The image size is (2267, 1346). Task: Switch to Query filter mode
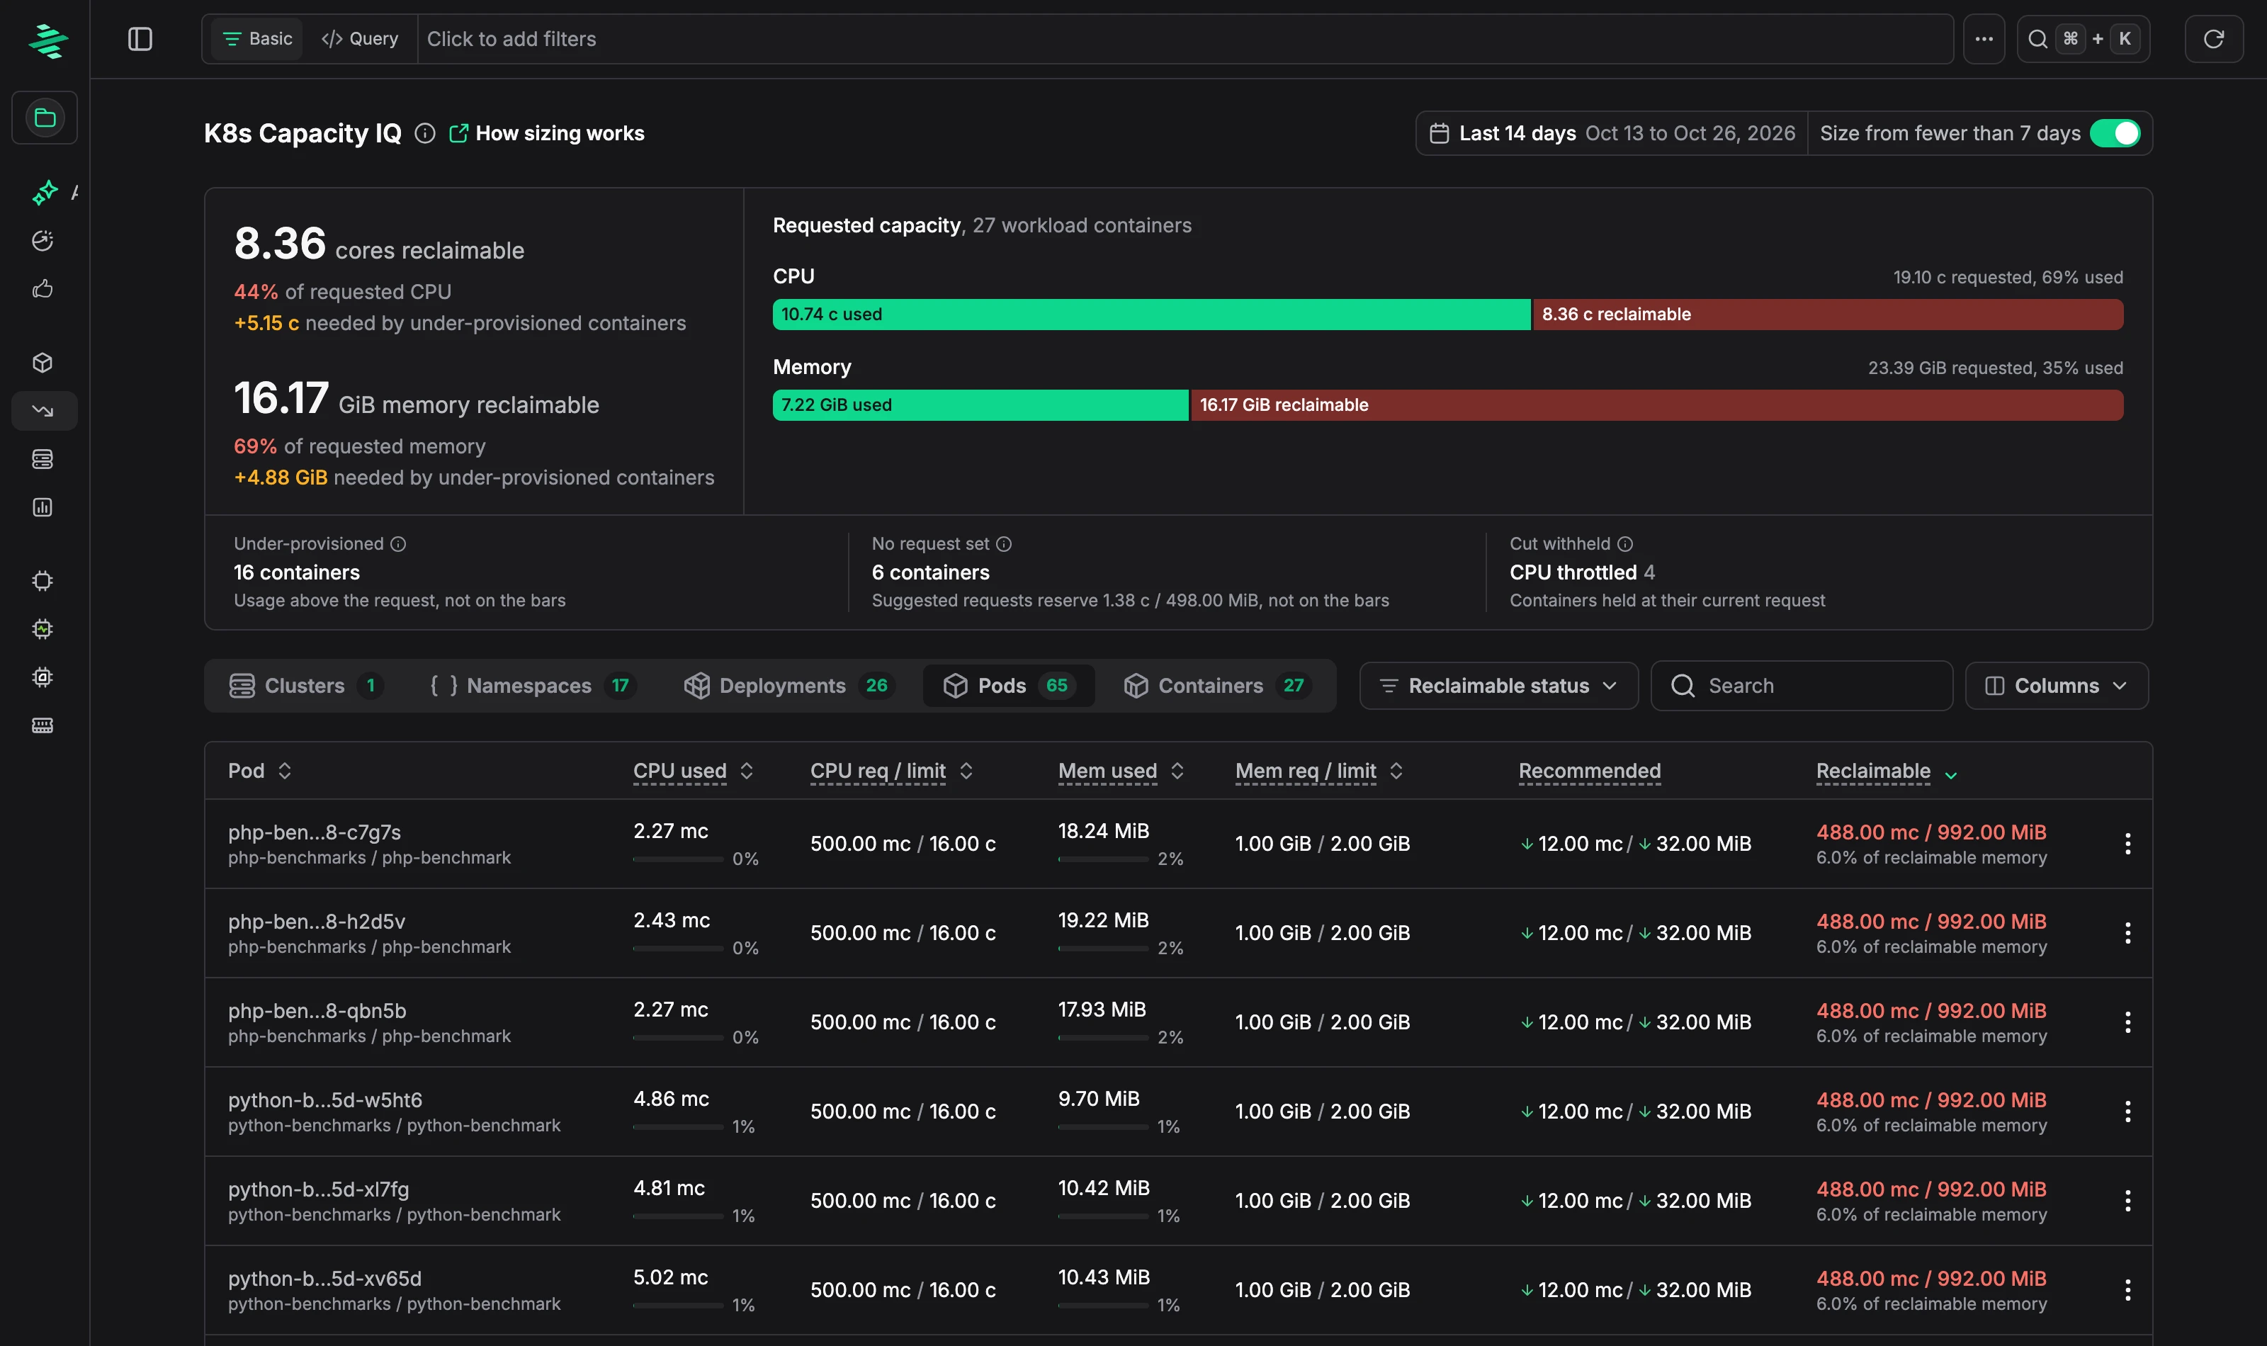(x=360, y=39)
